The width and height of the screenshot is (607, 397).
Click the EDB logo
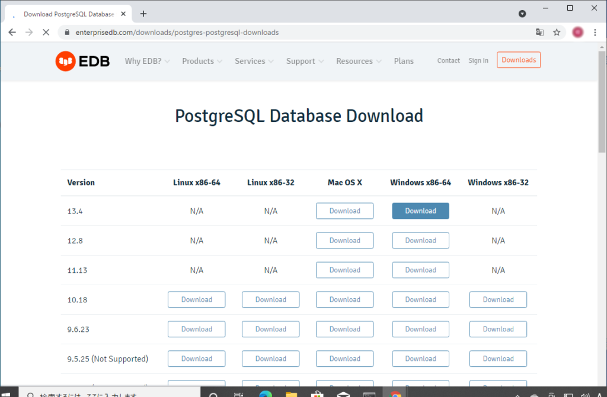(x=82, y=61)
